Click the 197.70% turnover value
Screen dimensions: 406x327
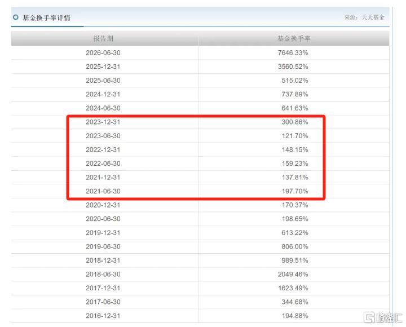pos(295,191)
